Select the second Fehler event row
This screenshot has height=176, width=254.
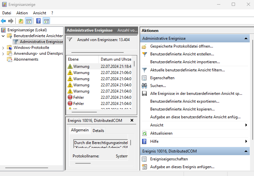[x=99, y=103]
